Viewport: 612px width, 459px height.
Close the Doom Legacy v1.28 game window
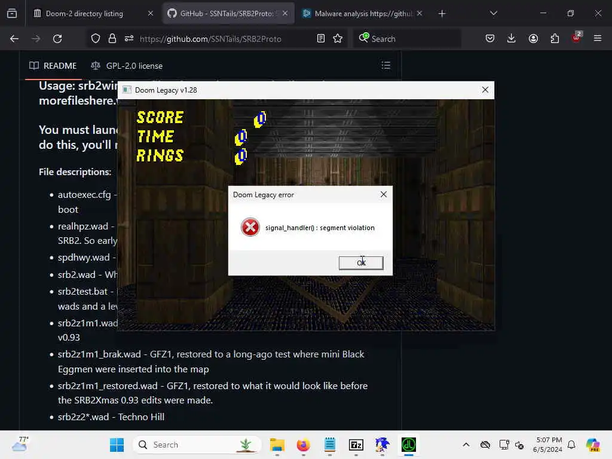(x=485, y=90)
